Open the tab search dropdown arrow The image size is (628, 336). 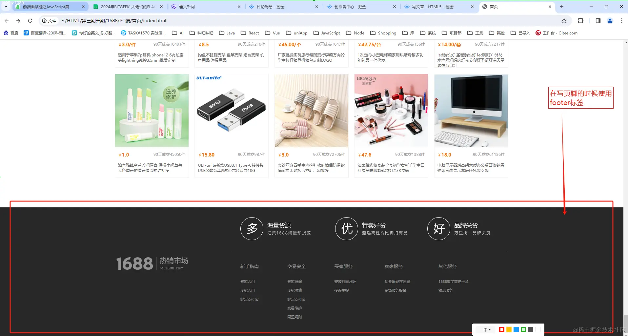tap(6, 7)
